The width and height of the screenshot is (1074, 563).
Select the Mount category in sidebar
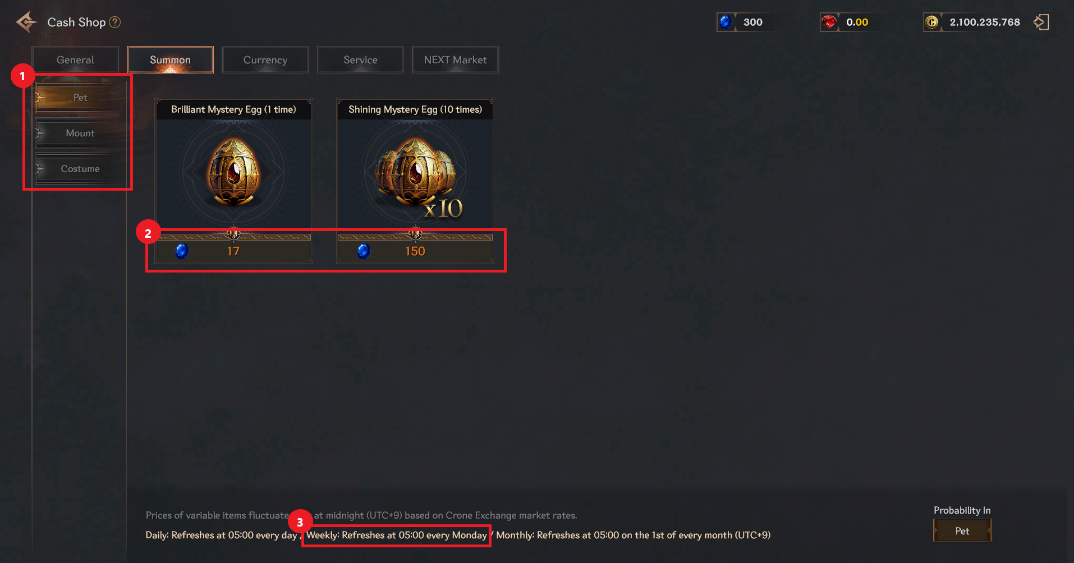[80, 133]
